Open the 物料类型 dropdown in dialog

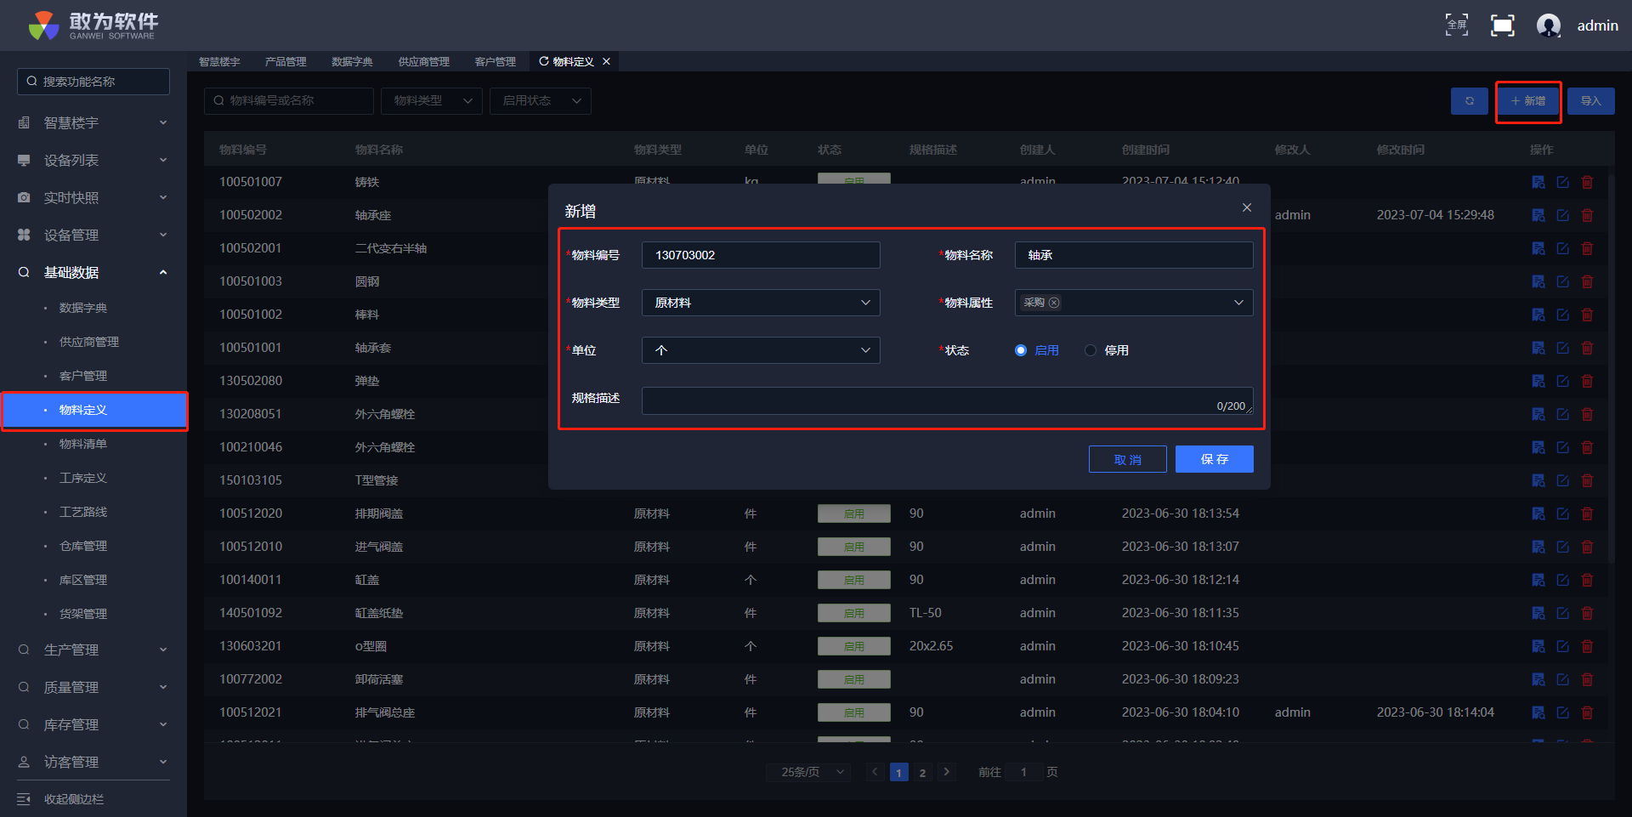point(760,303)
